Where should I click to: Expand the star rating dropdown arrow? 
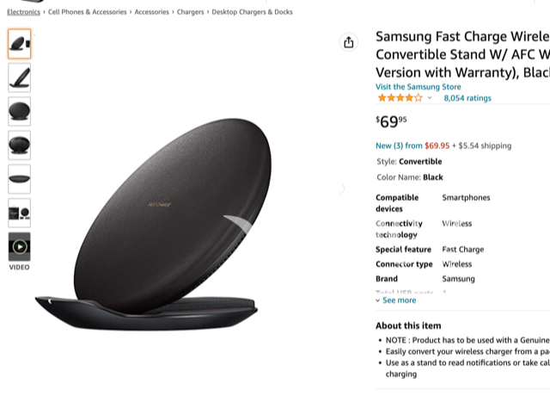point(430,98)
